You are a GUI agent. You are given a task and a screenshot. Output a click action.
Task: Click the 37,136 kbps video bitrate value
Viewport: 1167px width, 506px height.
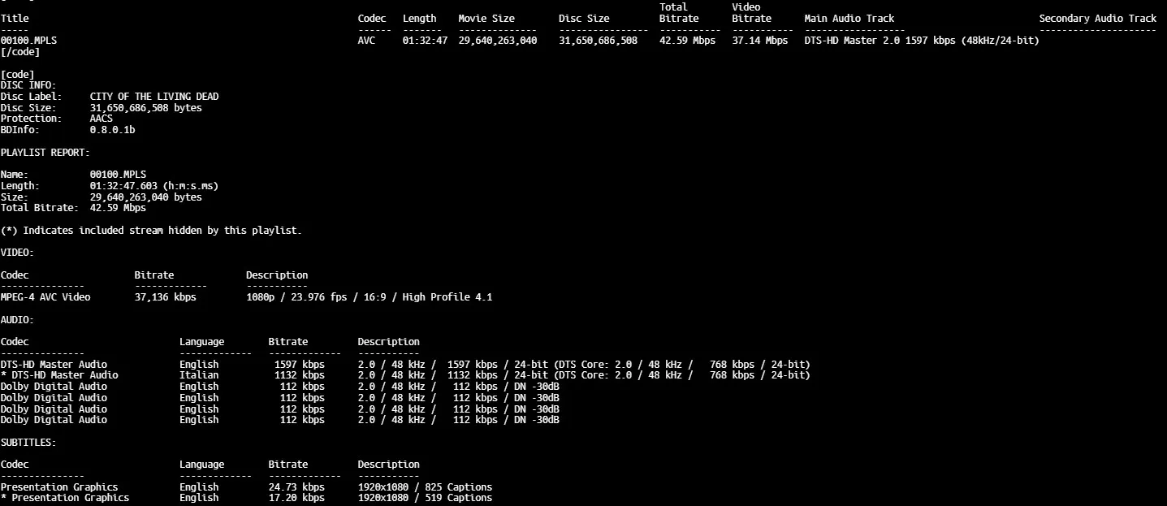(x=165, y=297)
